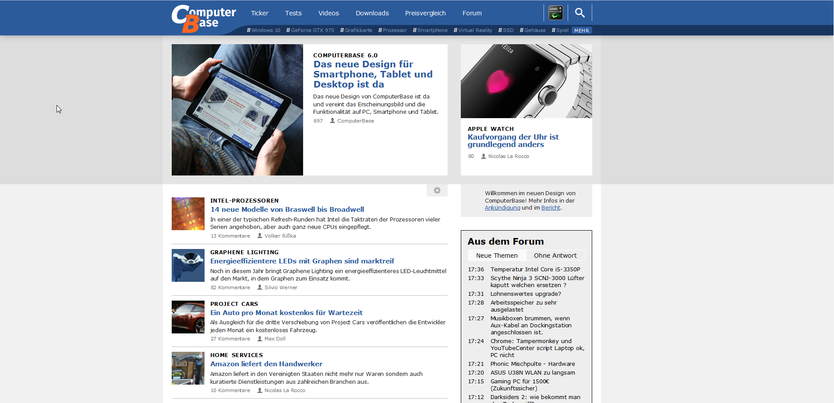Open Forum in the top navigation
This screenshot has height=403, width=834.
(472, 13)
